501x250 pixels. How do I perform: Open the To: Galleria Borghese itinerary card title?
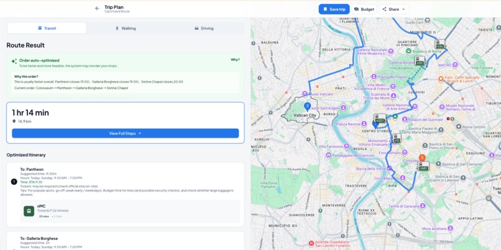[x=39, y=238]
